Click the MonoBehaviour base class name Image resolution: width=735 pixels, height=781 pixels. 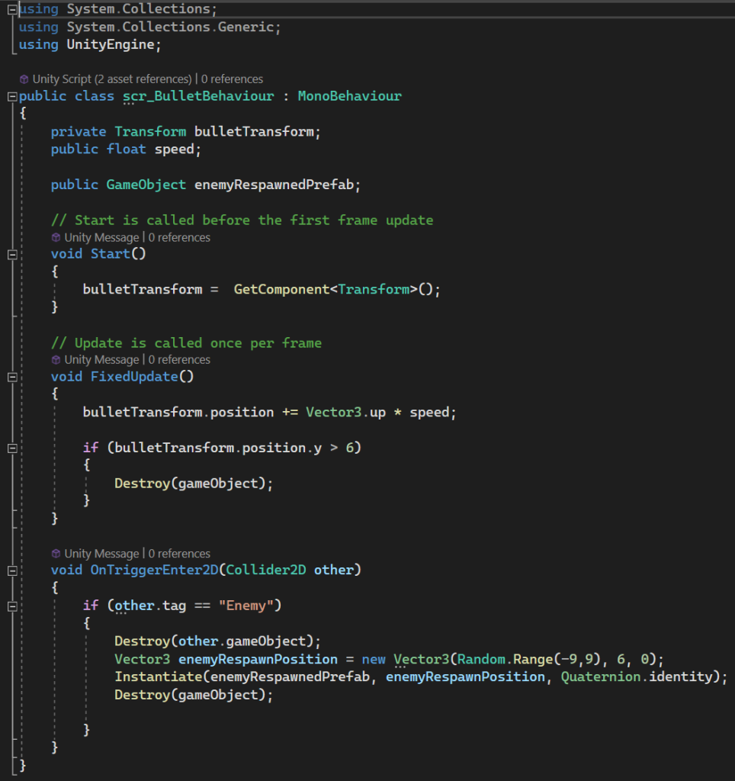[349, 96]
